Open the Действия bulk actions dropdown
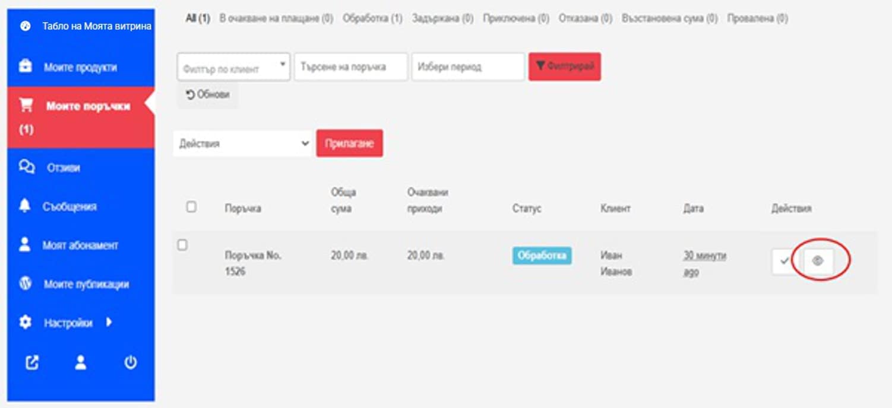Viewport: 892px width, 408px height. pyautogui.click(x=243, y=144)
